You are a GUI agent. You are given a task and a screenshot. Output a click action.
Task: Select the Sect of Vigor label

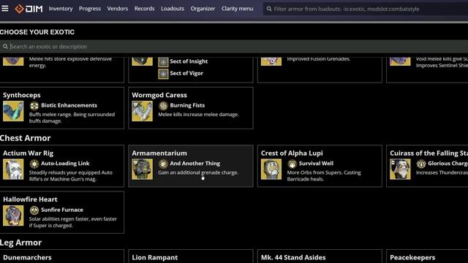tap(186, 73)
